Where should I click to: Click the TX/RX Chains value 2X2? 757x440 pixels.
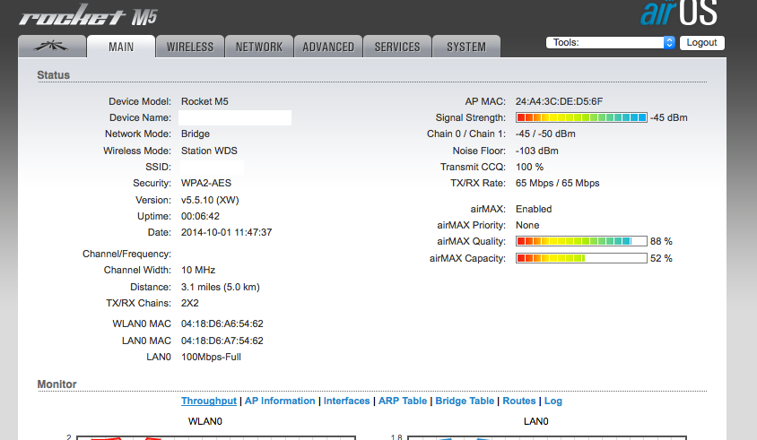(x=190, y=303)
